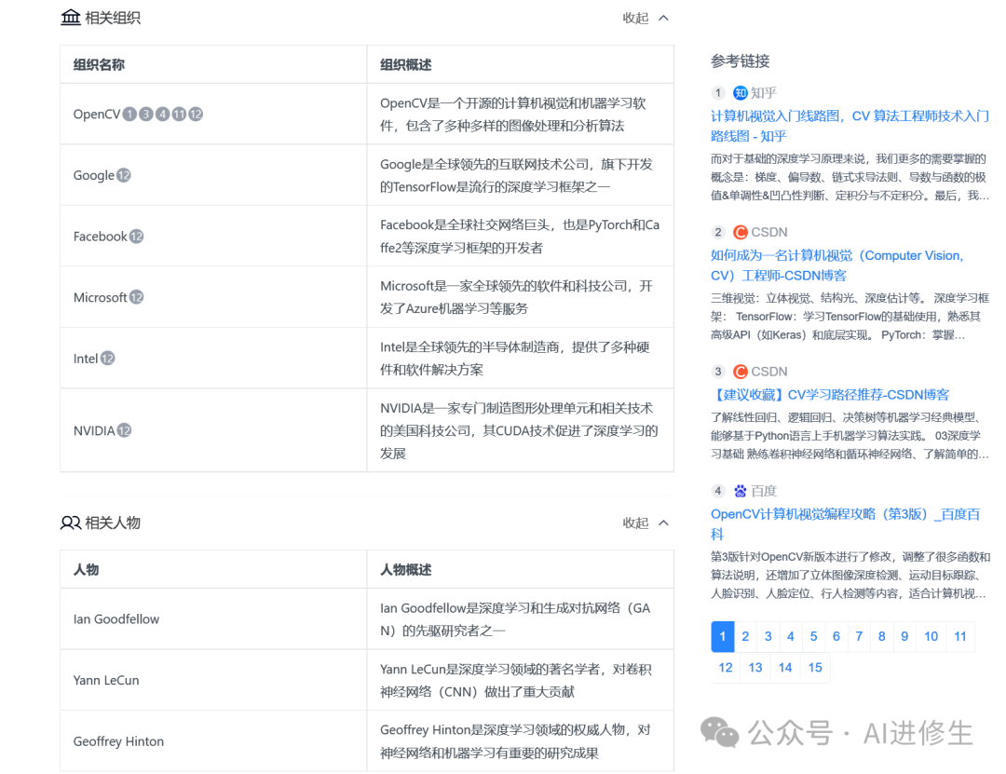Click the Yann LeCun person cell

(213, 680)
